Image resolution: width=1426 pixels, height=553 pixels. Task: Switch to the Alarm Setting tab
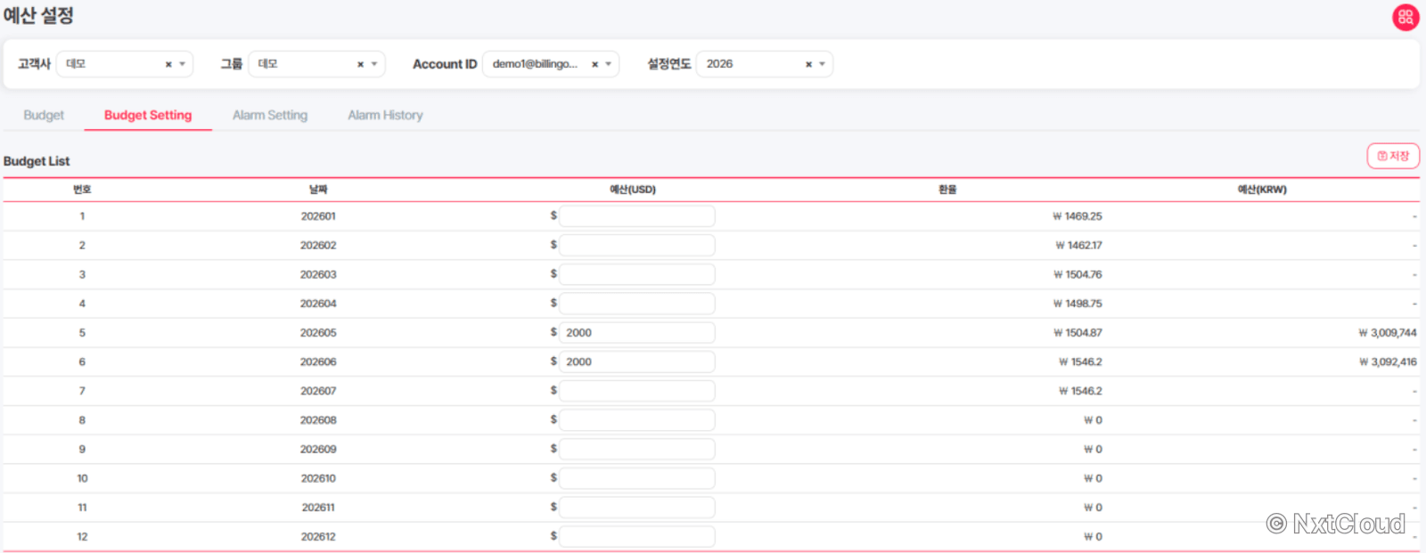(x=270, y=115)
